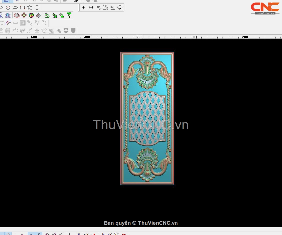Open the pink relief sculpt tool

click(17, 15)
